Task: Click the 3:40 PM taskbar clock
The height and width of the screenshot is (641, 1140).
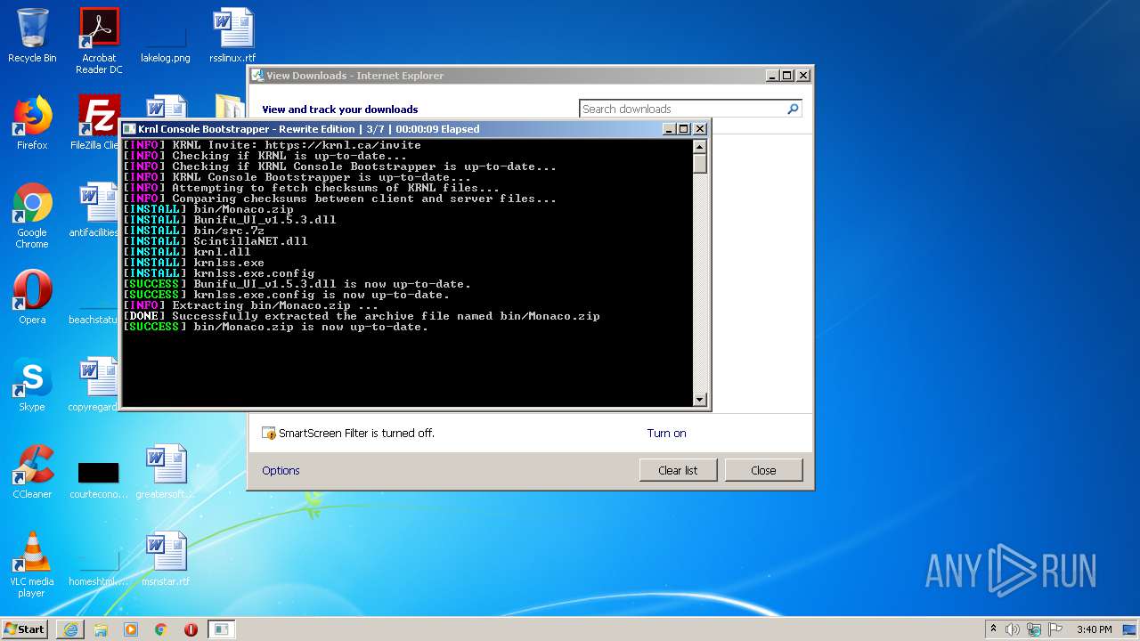Action: coord(1094,629)
